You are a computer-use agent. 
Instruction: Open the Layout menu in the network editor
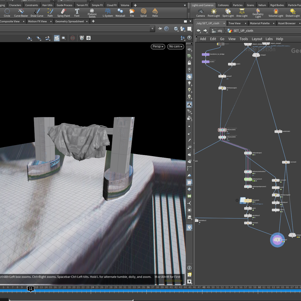(x=257, y=39)
